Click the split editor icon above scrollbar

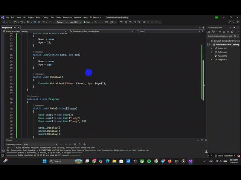point(203,31)
